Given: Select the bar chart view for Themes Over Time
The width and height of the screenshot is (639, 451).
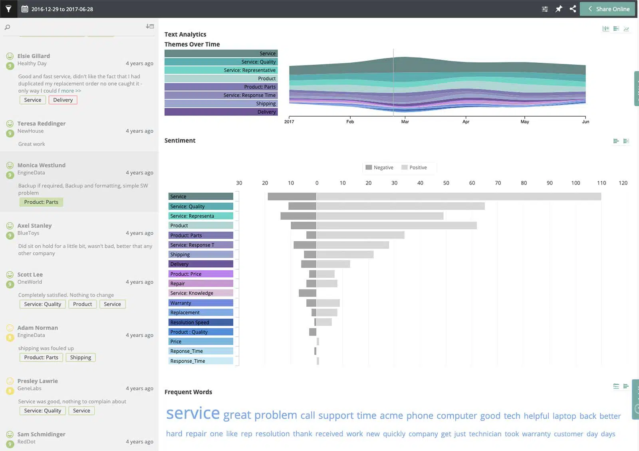Looking at the screenshot, I should [616, 29].
